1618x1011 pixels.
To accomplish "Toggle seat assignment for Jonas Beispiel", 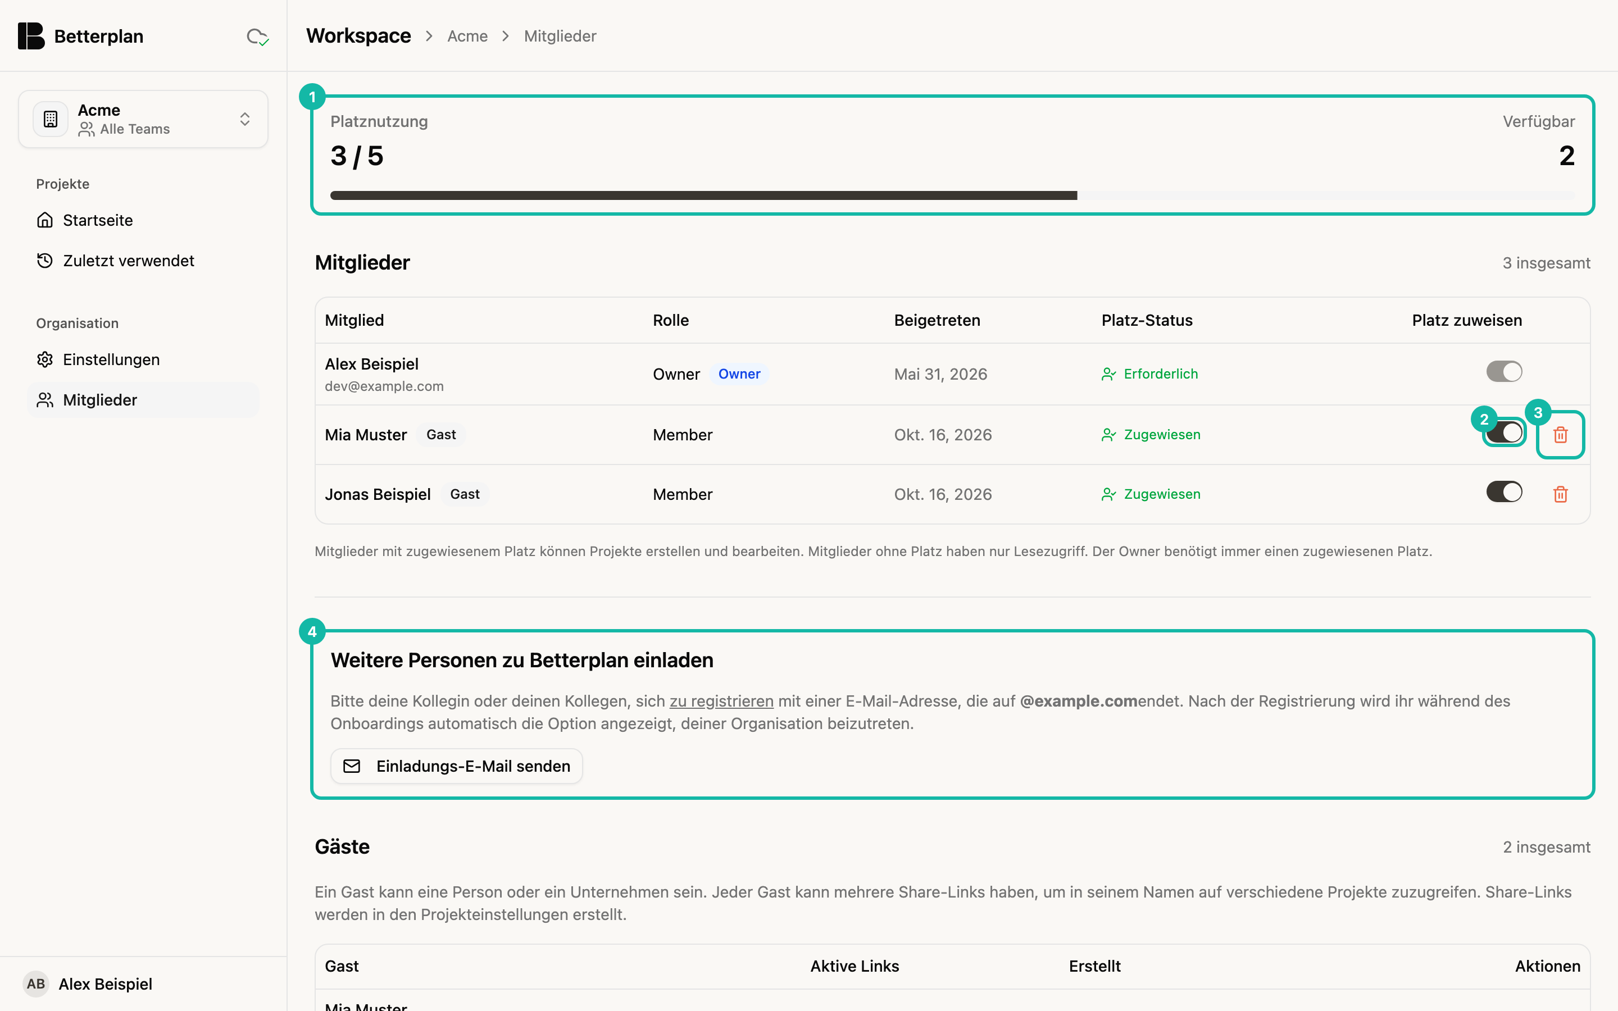I will click(x=1503, y=492).
